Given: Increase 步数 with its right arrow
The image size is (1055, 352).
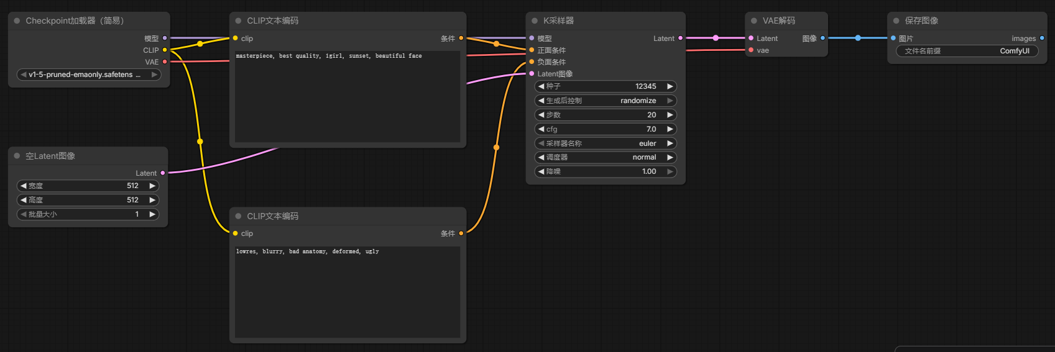Looking at the screenshot, I should click(670, 115).
